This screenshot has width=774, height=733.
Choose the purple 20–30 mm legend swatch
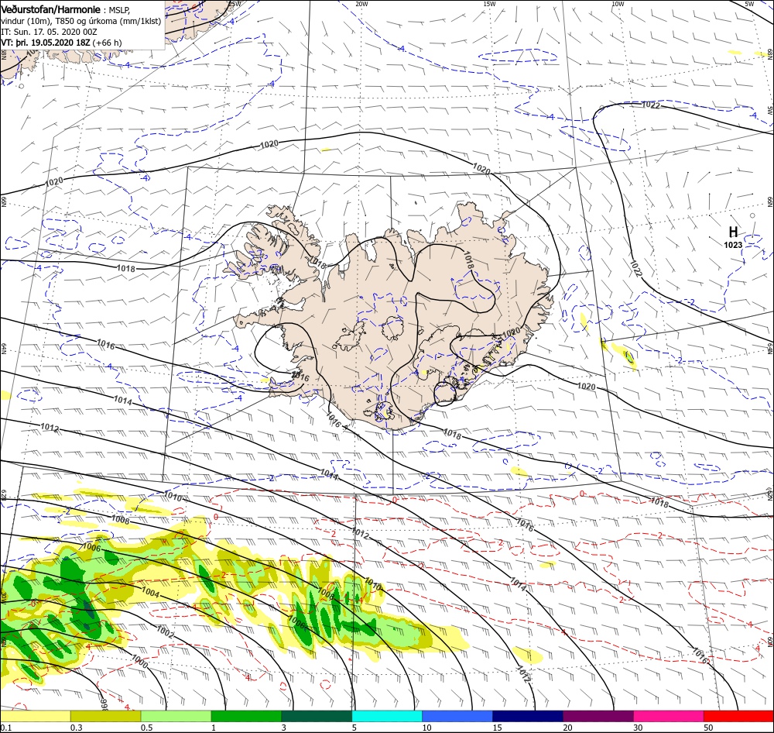[x=598, y=716]
